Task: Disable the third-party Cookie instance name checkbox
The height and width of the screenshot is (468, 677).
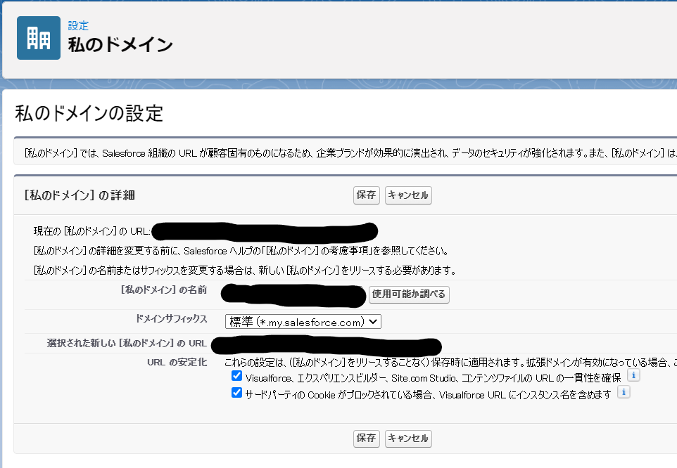Action: (236, 391)
